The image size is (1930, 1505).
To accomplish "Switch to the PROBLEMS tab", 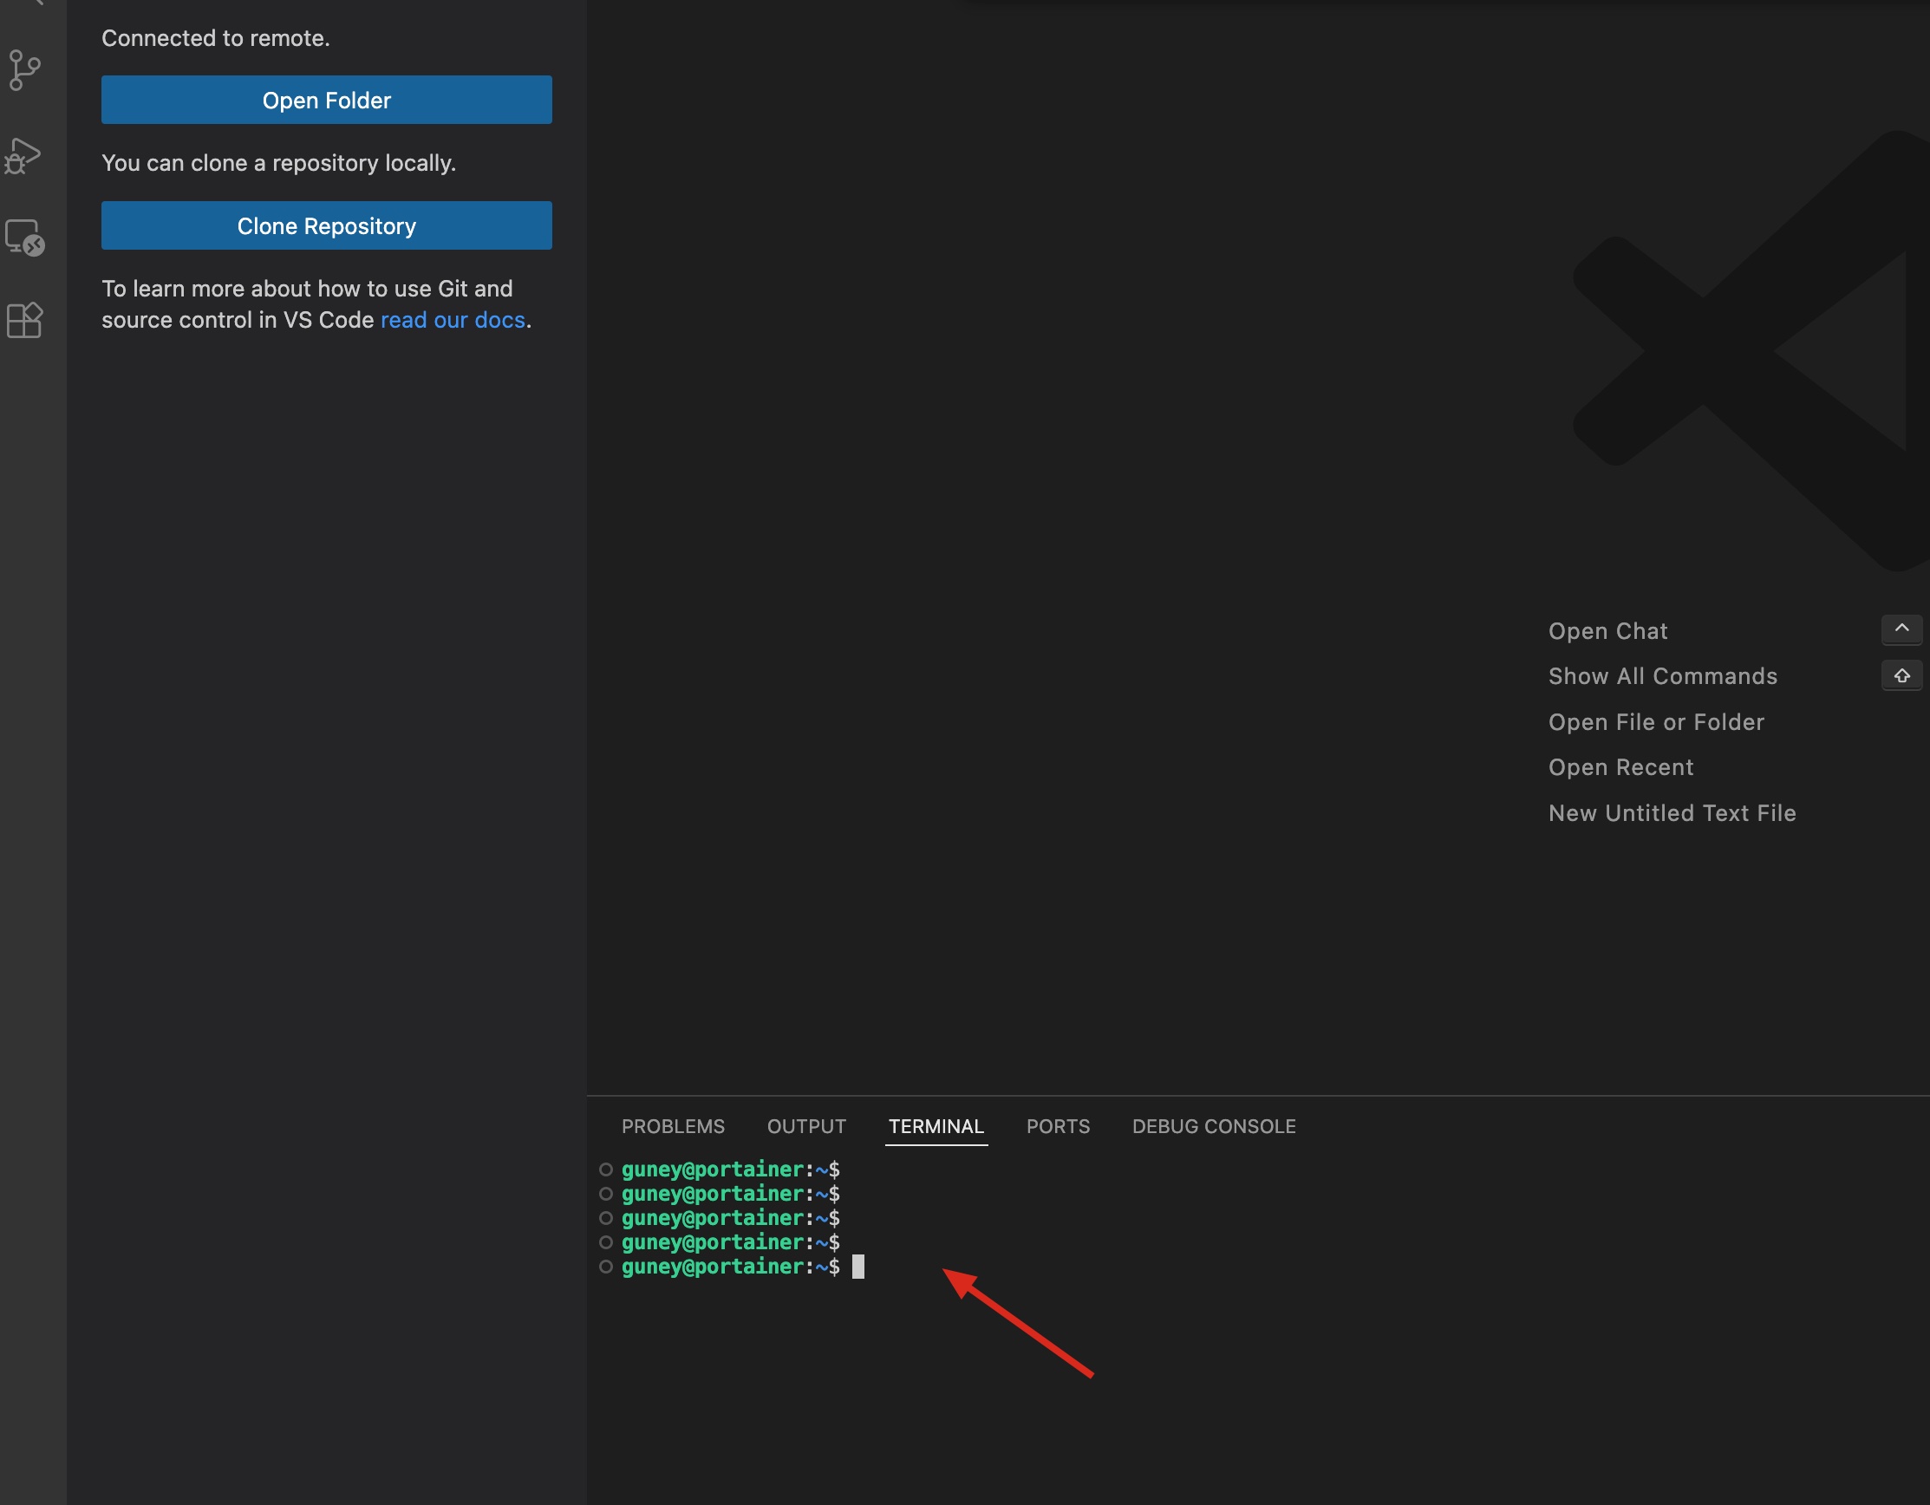I will click(674, 1126).
